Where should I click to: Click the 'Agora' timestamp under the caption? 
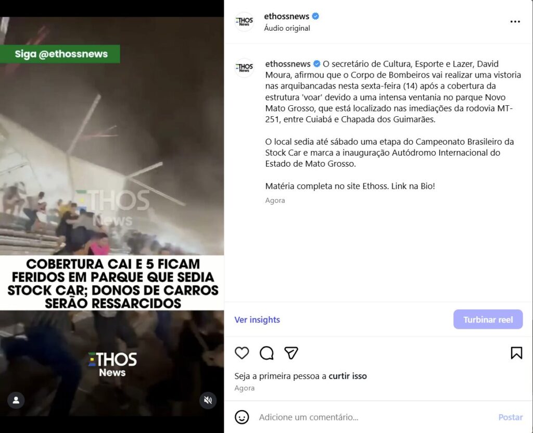(275, 201)
